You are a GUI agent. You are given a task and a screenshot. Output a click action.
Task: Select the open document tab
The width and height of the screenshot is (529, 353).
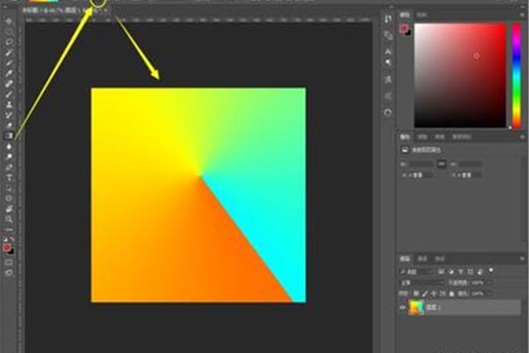click(x=64, y=11)
